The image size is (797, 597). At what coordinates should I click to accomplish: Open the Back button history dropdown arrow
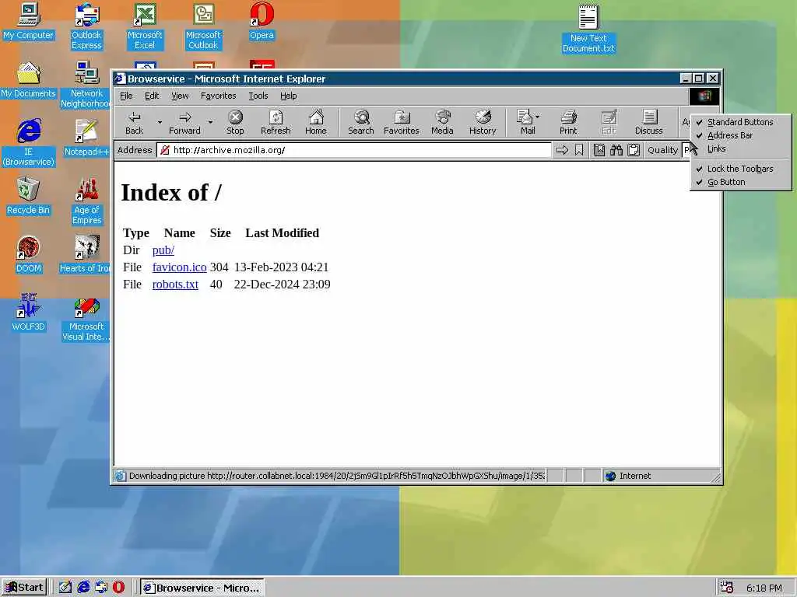[160, 122]
